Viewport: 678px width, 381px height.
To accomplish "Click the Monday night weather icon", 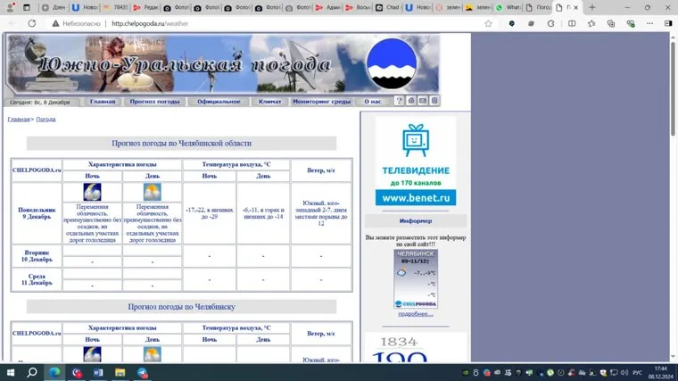I will click(92, 192).
